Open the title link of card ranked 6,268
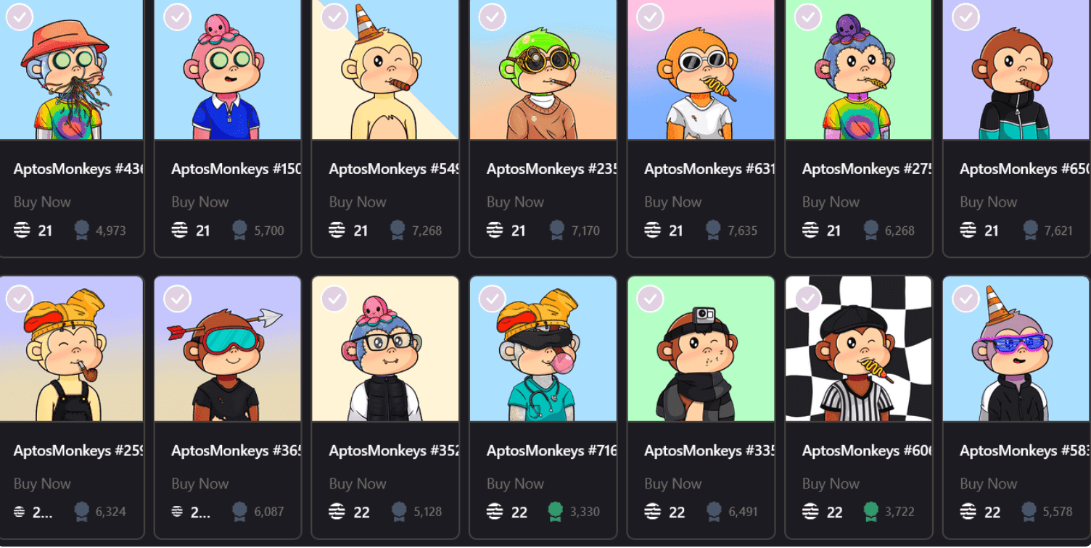Image resolution: width=1091 pixels, height=548 pixels. [x=866, y=169]
